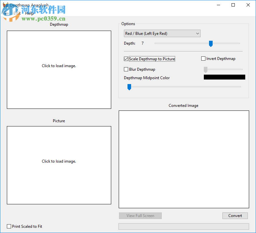
Task: Open the Red / Blue anaglyph type dropdown
Action: click(x=162, y=34)
